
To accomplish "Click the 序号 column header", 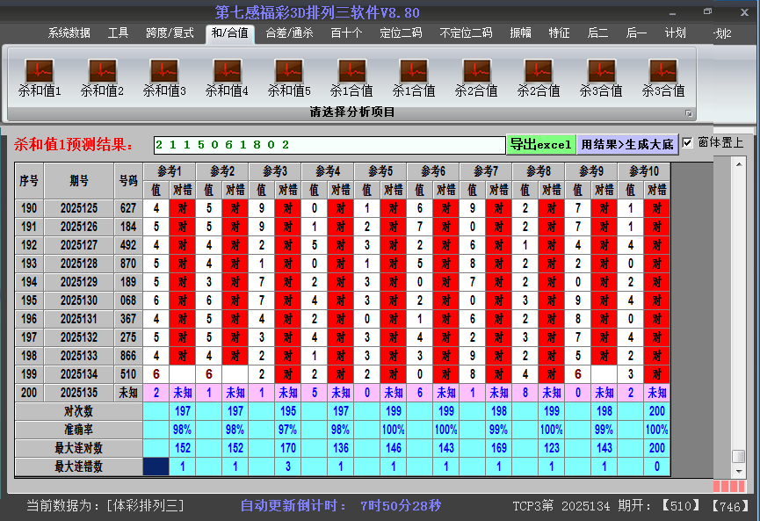I will pyautogui.click(x=29, y=181).
